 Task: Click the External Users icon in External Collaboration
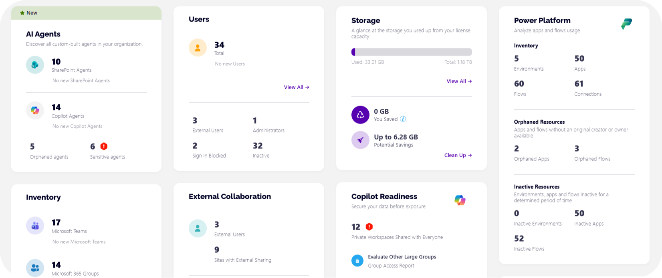coord(198,228)
